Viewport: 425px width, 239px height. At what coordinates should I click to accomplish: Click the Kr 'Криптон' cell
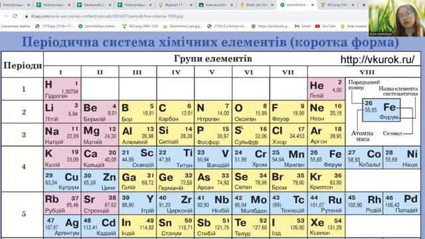point(326,181)
